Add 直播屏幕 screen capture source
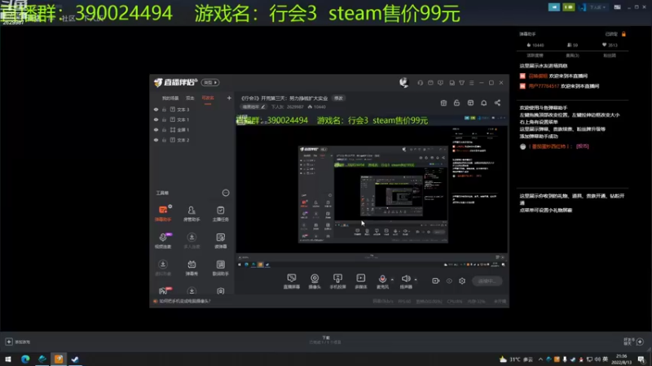This screenshot has height=366, width=652. [x=292, y=281]
